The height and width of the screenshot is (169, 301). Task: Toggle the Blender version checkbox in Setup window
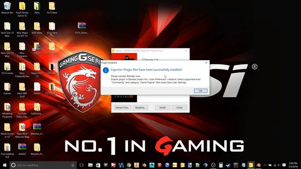click(x=143, y=60)
